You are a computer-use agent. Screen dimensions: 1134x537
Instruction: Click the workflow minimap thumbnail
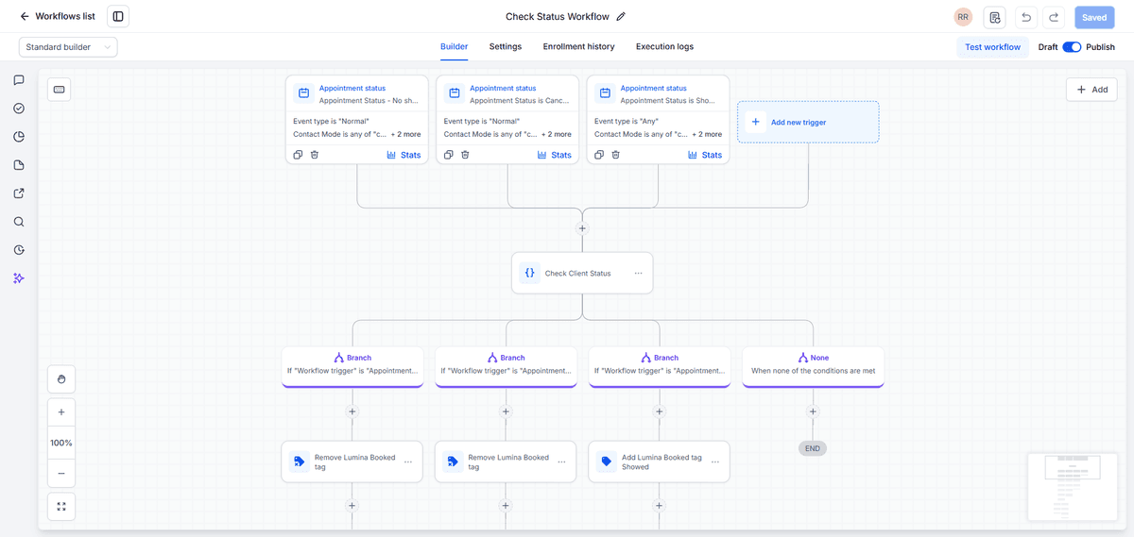1071,486
